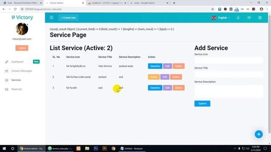Open the Chrome profile icon
Viewport: 271px width, 152px height.
click(261, 9)
